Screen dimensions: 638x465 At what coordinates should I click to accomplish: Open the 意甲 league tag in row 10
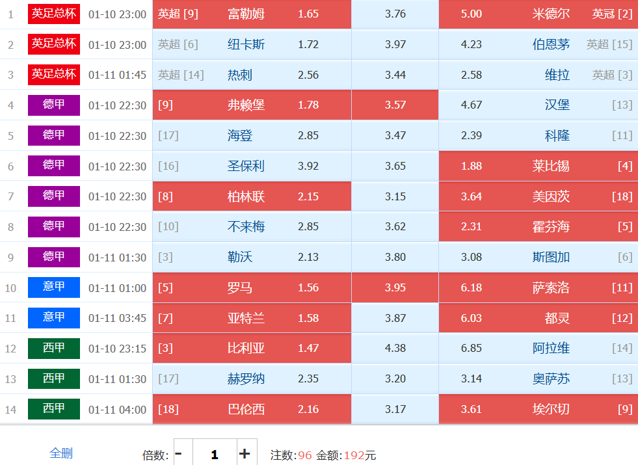[x=54, y=287]
